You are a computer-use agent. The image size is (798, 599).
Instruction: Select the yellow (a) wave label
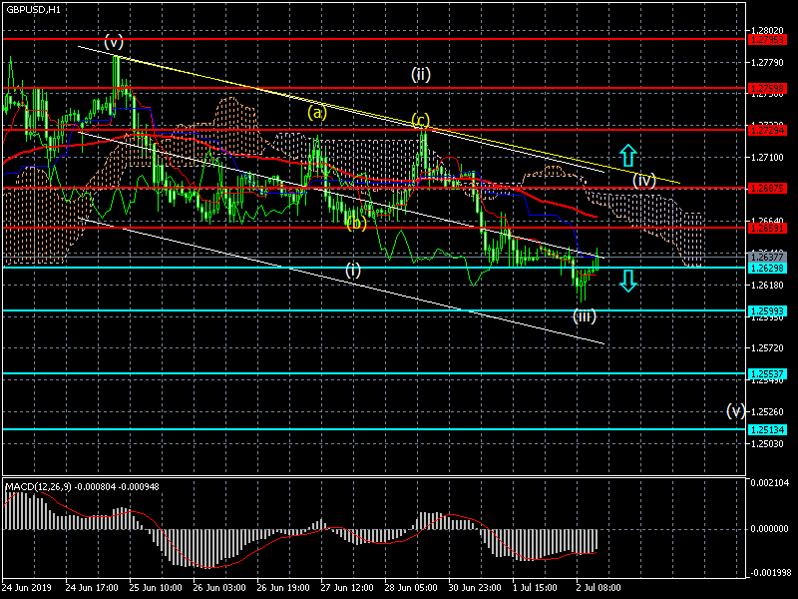(x=317, y=112)
